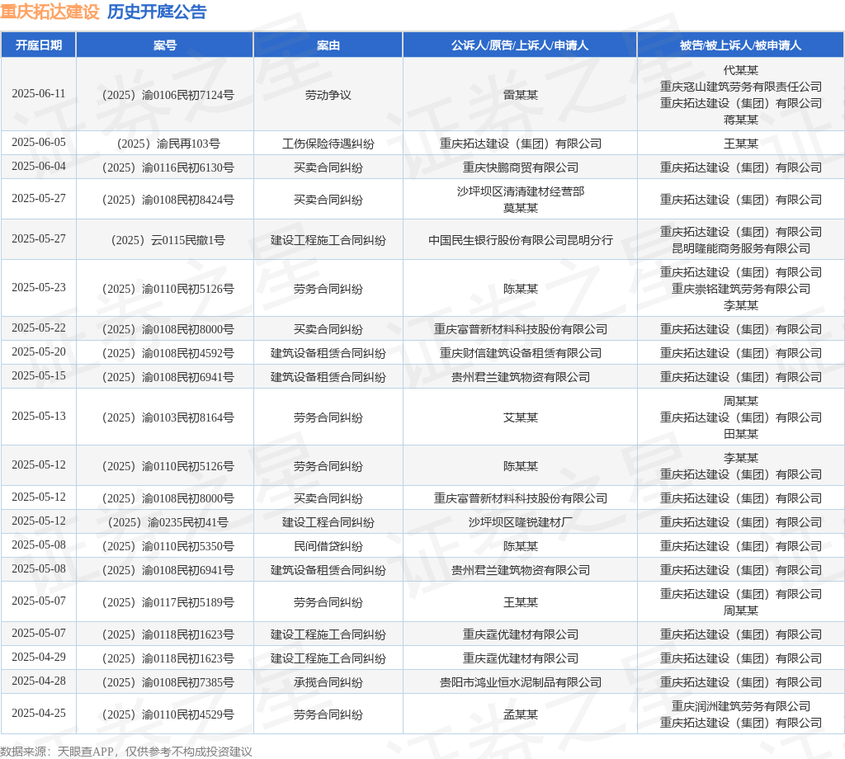Screen dimensions: 845x759
Task: Select defendant 田某某
Action: click(x=741, y=434)
